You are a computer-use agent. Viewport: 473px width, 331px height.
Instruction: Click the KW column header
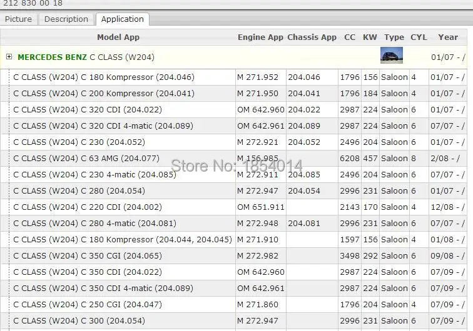(x=370, y=37)
